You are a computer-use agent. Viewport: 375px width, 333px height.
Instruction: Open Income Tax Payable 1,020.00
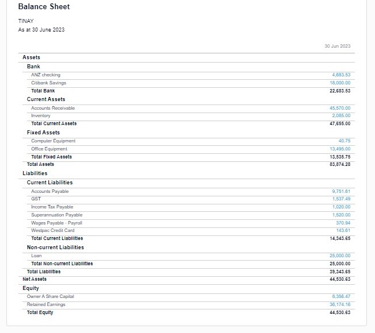341,207
